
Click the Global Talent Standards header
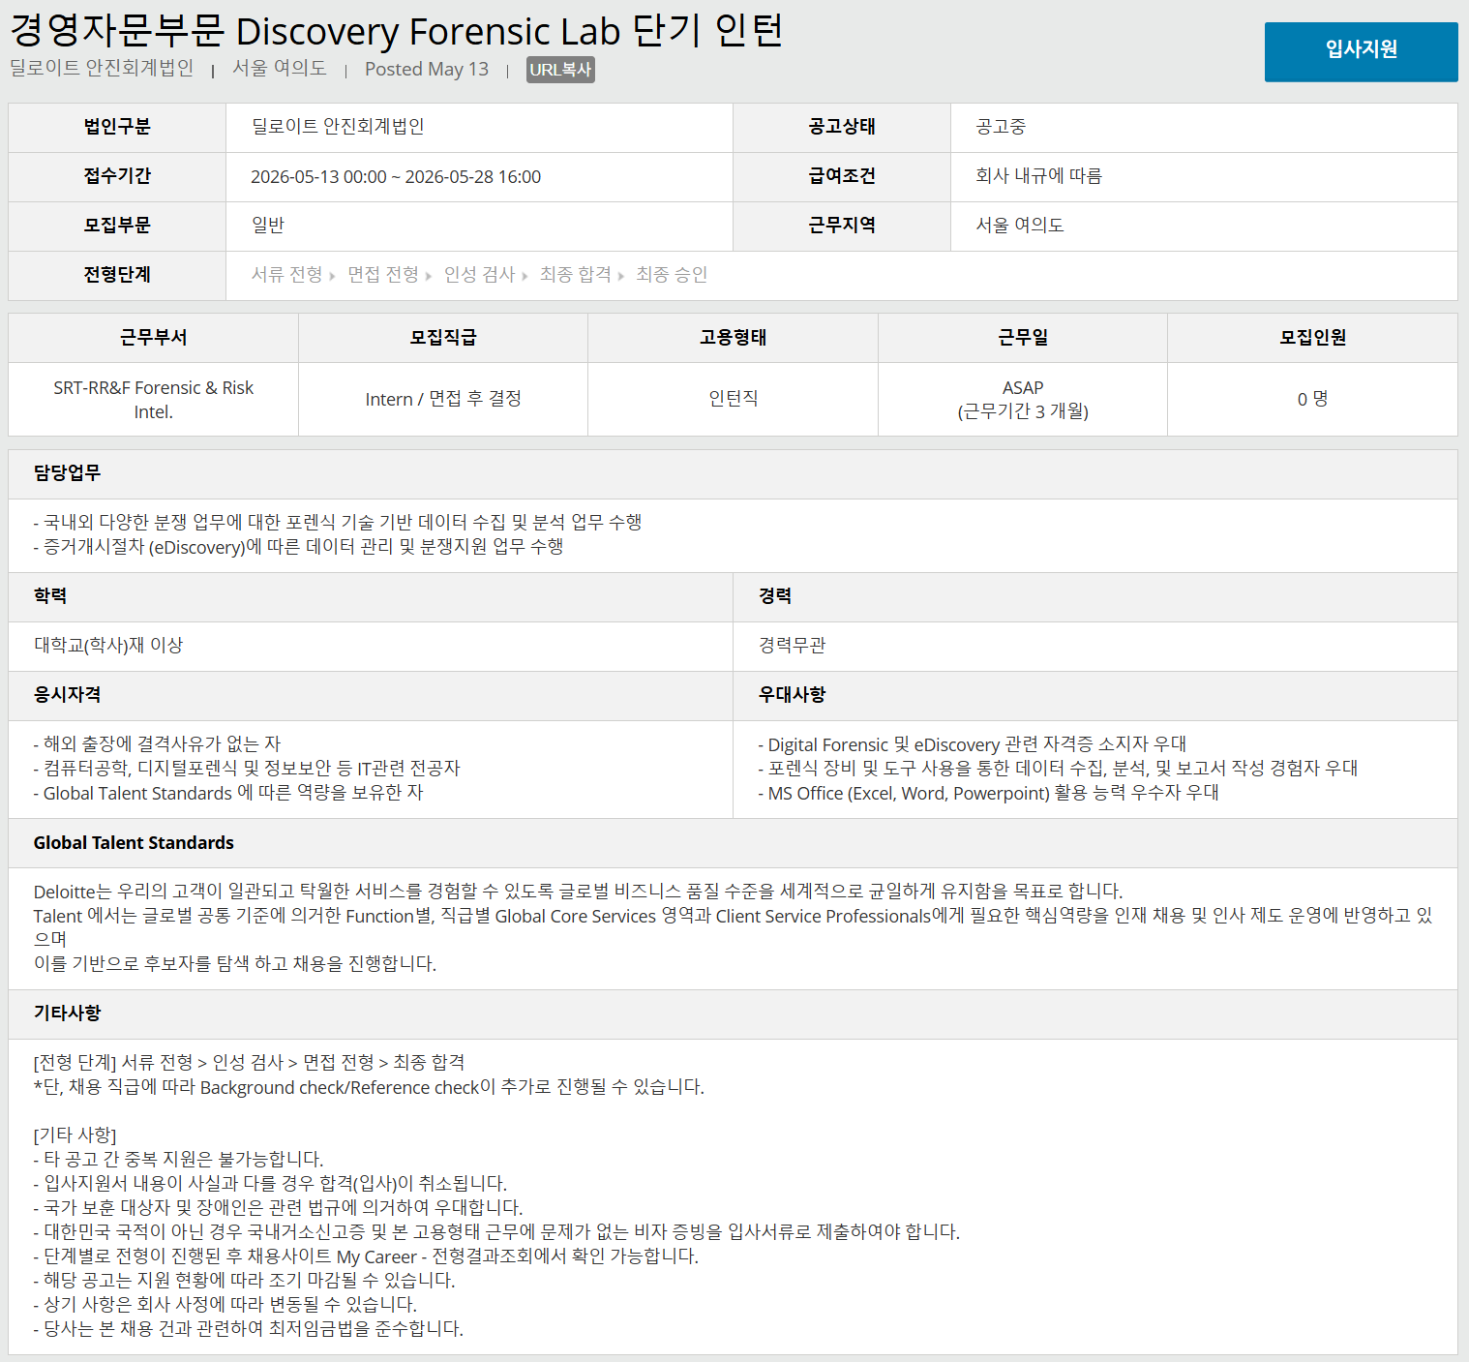point(733,843)
